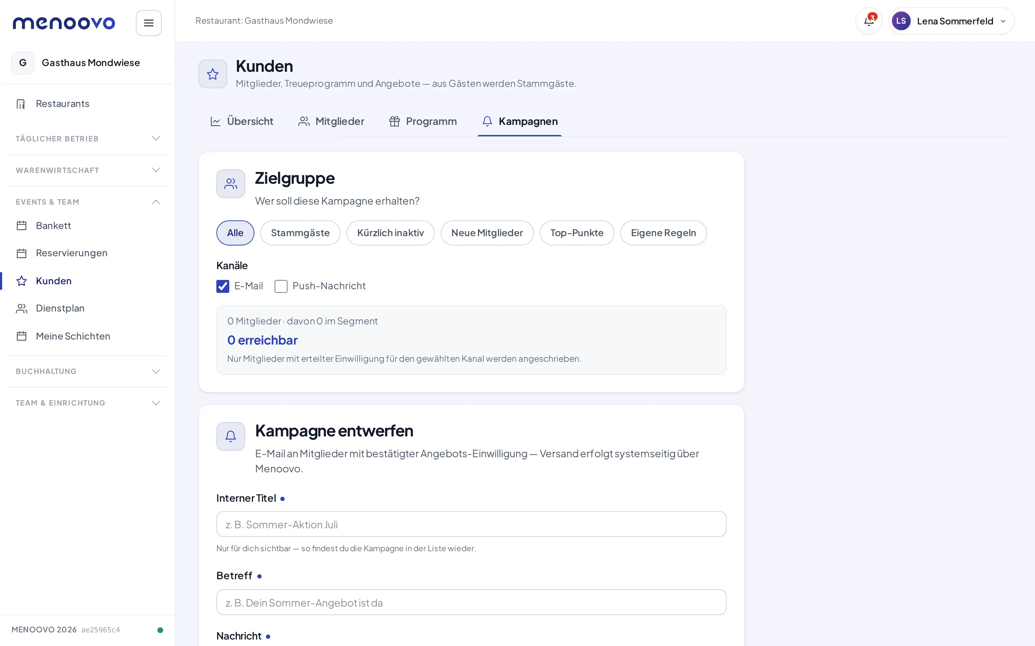Click the Gasthaus Mondwiese G badge

[23, 63]
